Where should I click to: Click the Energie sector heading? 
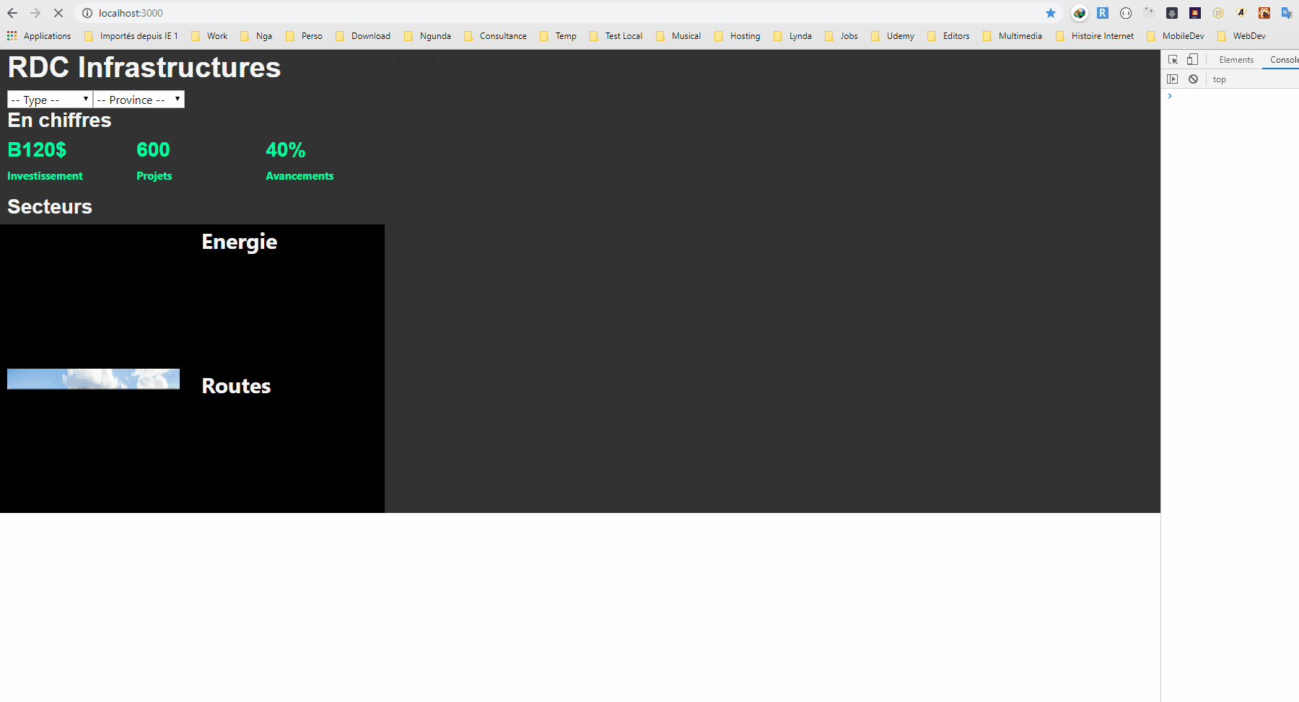coord(240,242)
